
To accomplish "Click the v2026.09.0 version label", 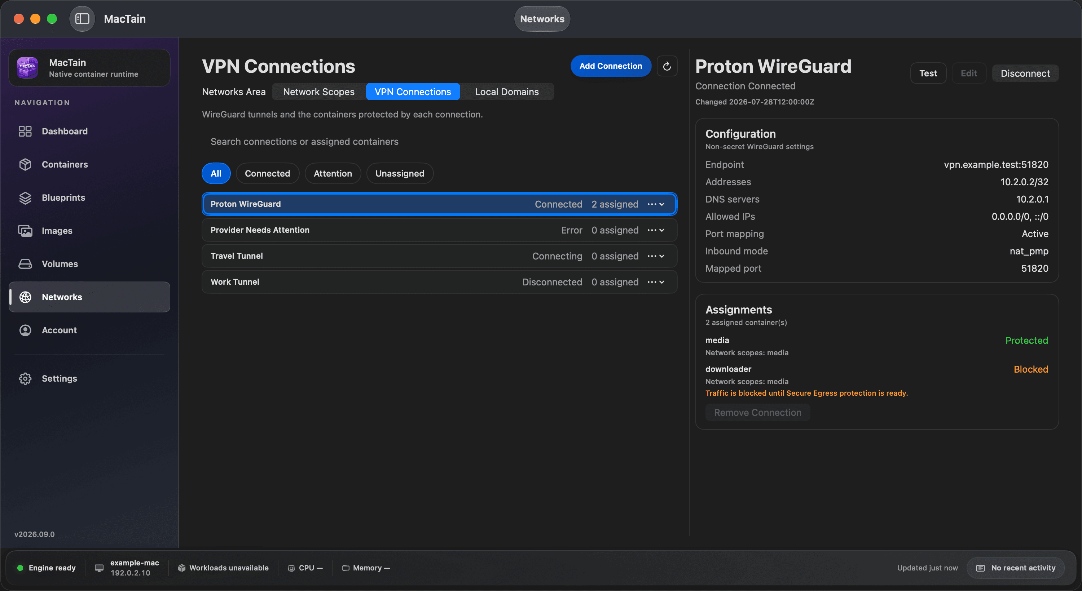I will click(x=34, y=534).
